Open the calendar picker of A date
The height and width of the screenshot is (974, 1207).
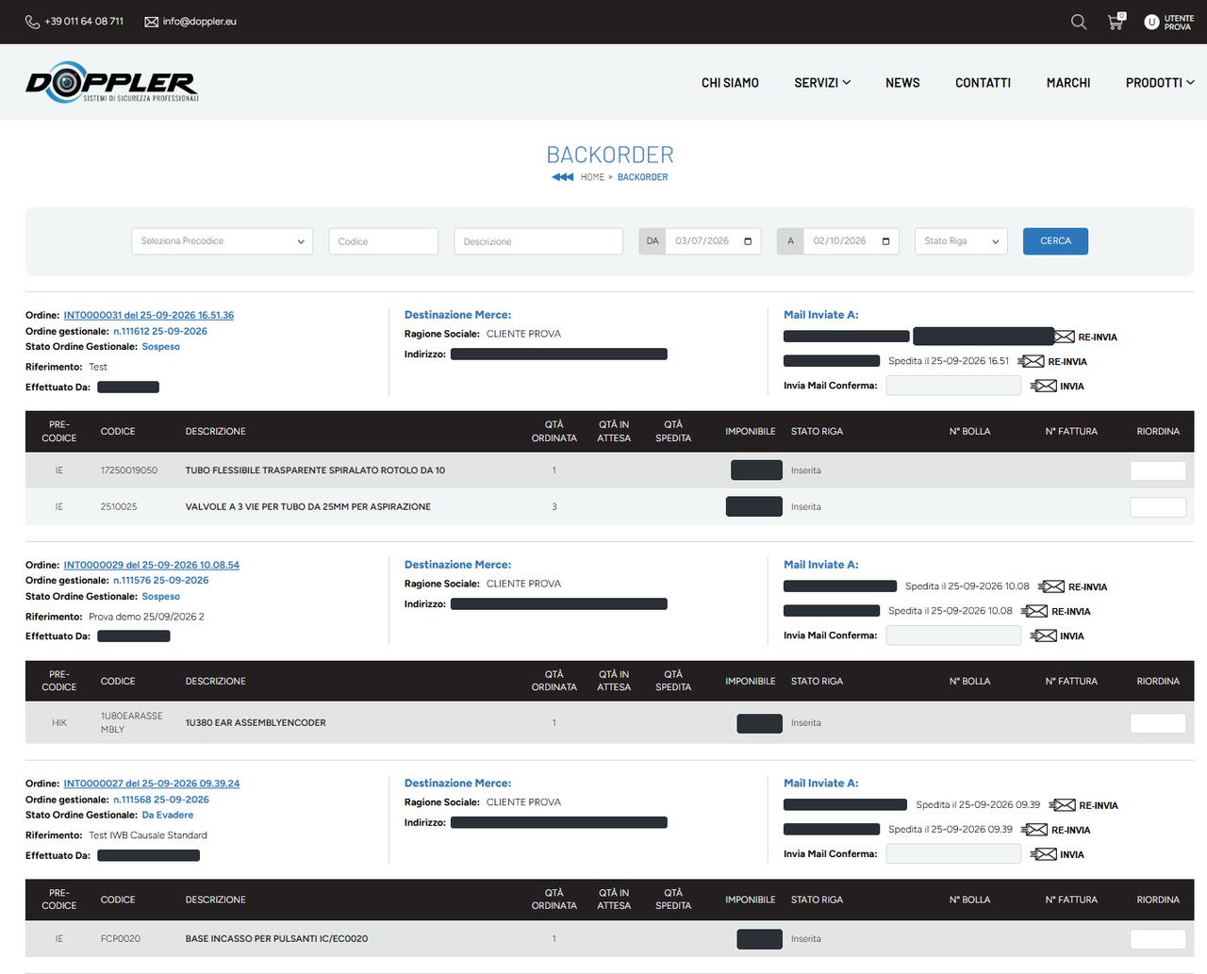pos(885,241)
